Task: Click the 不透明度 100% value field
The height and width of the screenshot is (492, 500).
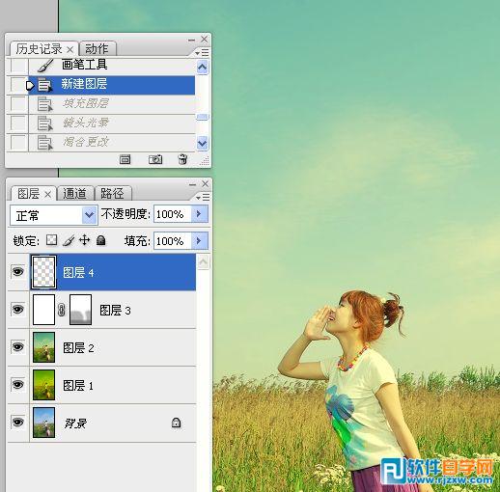Action: pos(173,214)
